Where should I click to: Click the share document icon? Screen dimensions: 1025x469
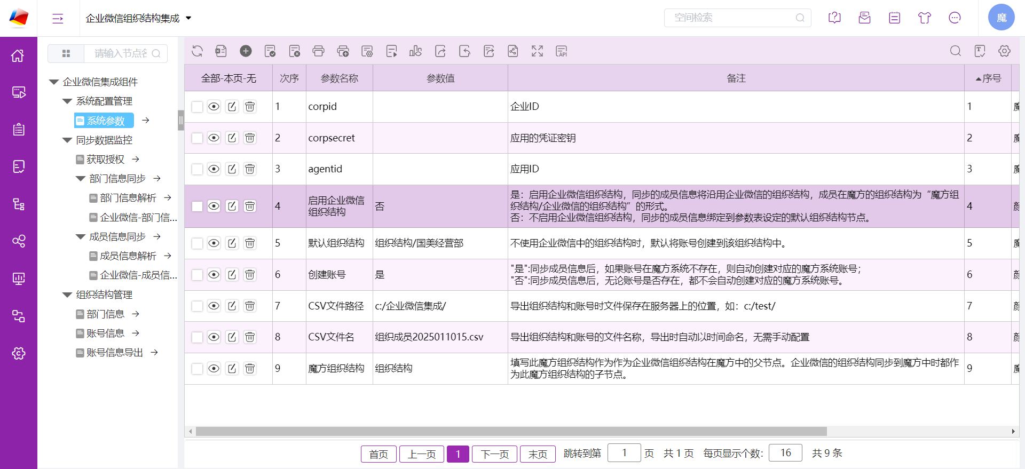[513, 51]
